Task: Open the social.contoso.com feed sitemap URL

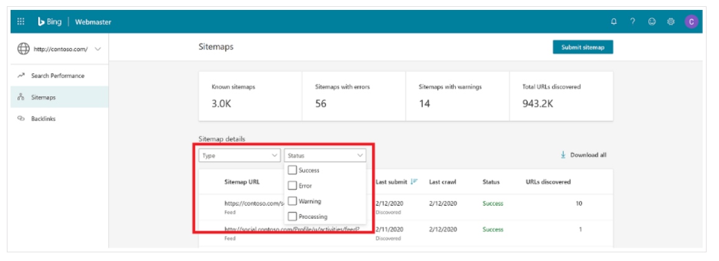Action: coord(292,229)
